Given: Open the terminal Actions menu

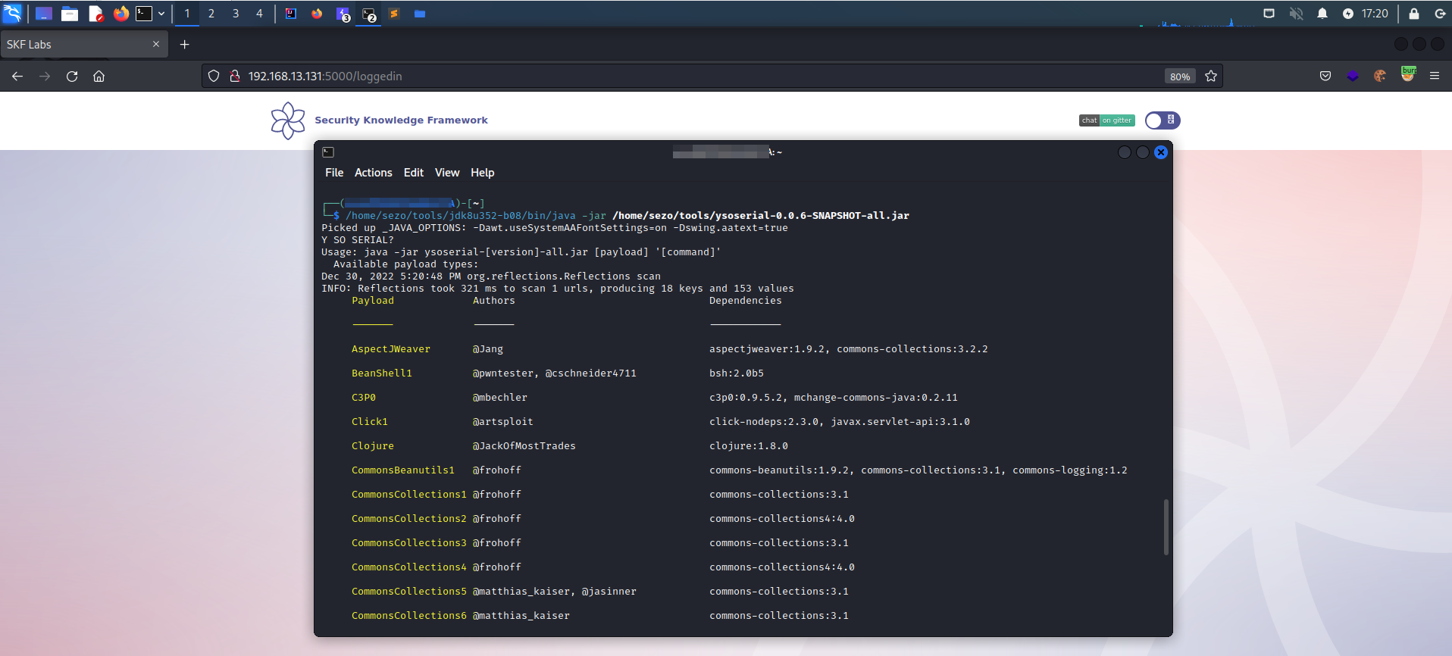Looking at the screenshot, I should [x=374, y=173].
